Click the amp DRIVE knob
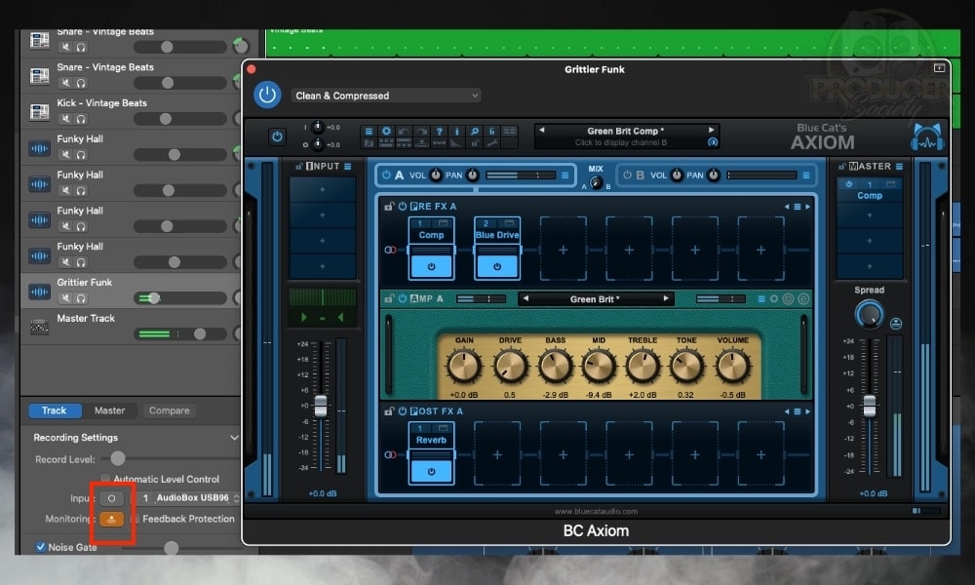The height and width of the screenshot is (585, 975). click(510, 367)
